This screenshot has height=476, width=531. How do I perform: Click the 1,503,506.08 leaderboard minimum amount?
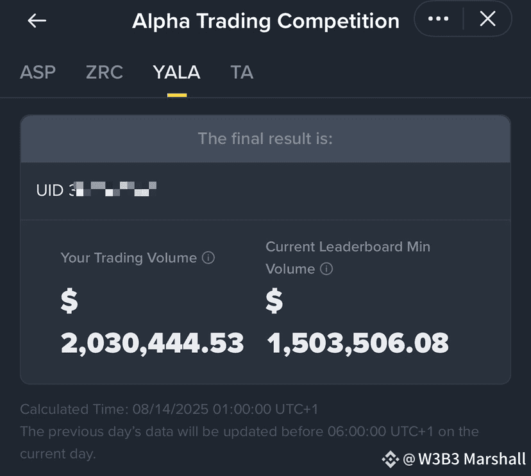tap(358, 343)
